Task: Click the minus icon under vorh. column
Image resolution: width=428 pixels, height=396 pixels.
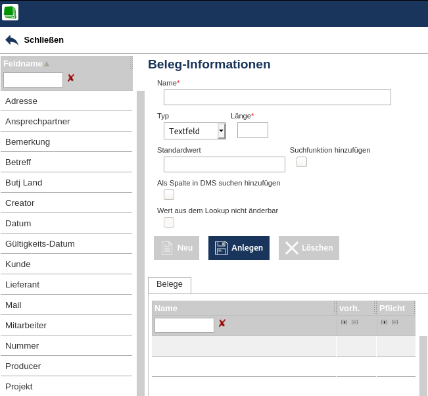Action: (354, 322)
